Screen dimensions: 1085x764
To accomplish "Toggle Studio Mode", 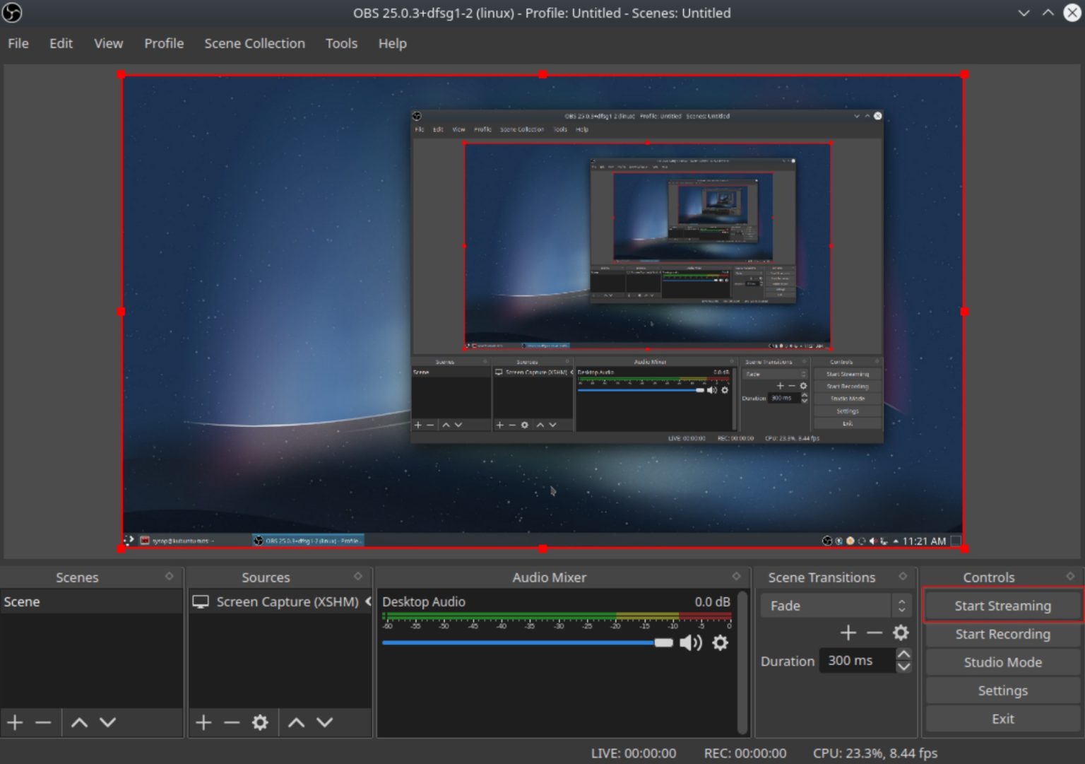I will 1002,662.
